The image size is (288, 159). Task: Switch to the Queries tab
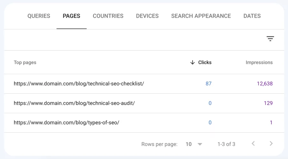39,16
